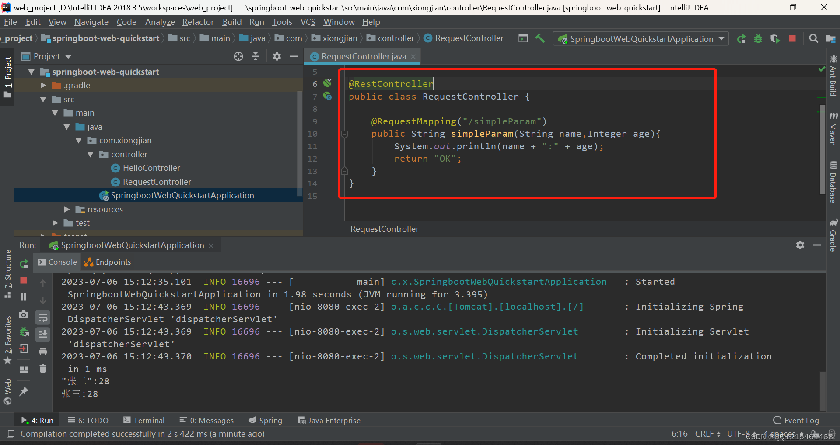The image size is (840, 445).
Task: Clear console with trash icon
Action: point(43,369)
